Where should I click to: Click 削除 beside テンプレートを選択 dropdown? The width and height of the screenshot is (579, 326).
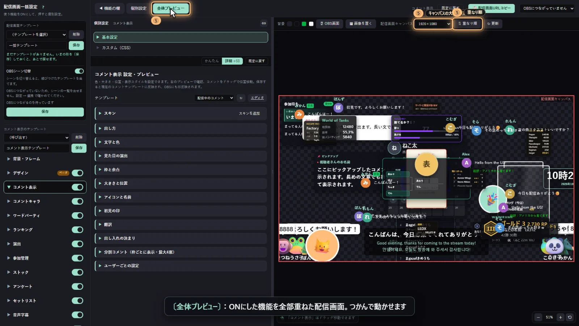(x=76, y=34)
